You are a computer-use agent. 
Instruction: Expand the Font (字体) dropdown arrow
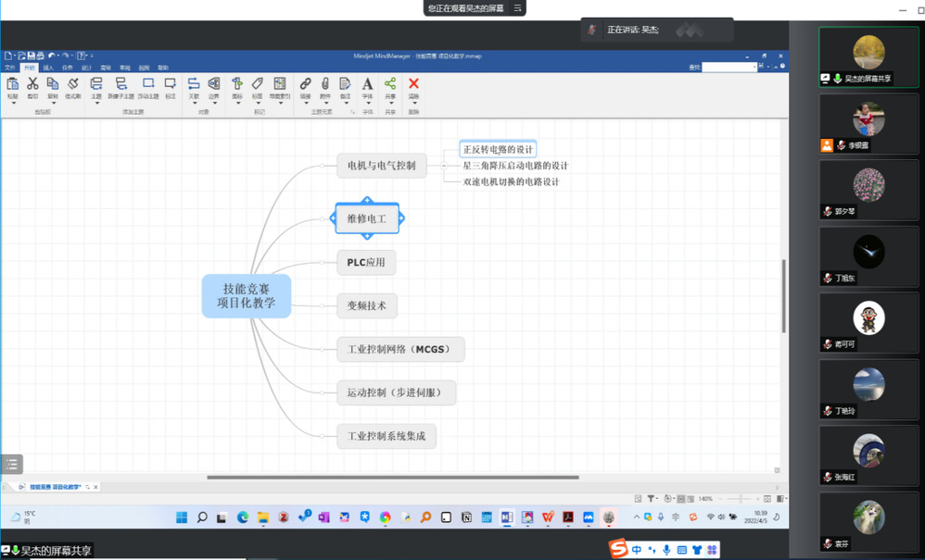click(x=367, y=103)
